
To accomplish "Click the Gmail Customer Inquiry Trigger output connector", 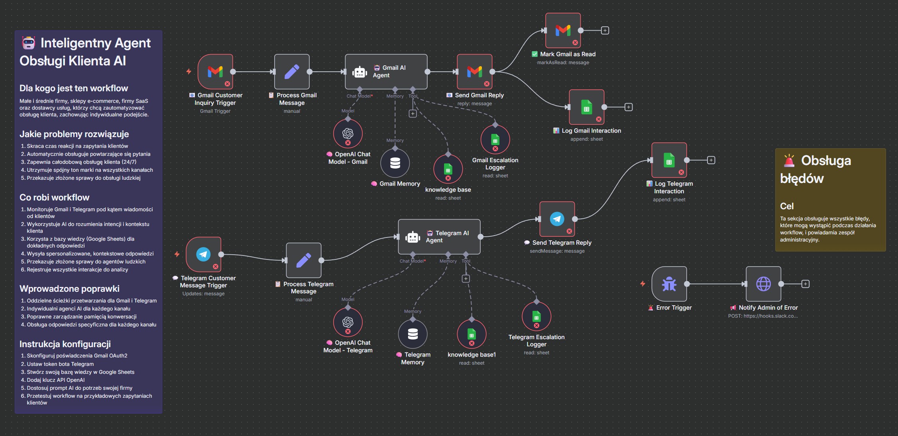I will coord(233,72).
